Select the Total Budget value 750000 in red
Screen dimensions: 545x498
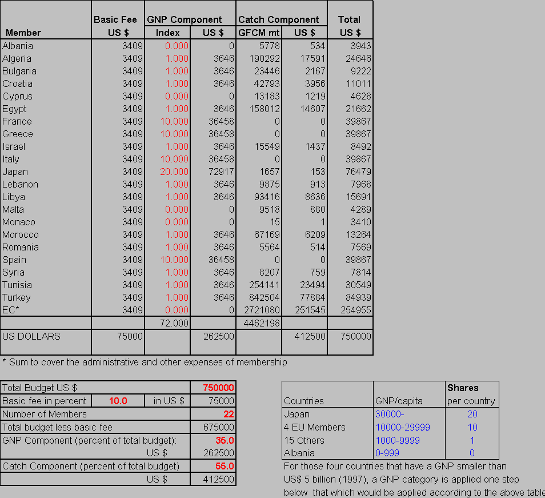(218, 388)
